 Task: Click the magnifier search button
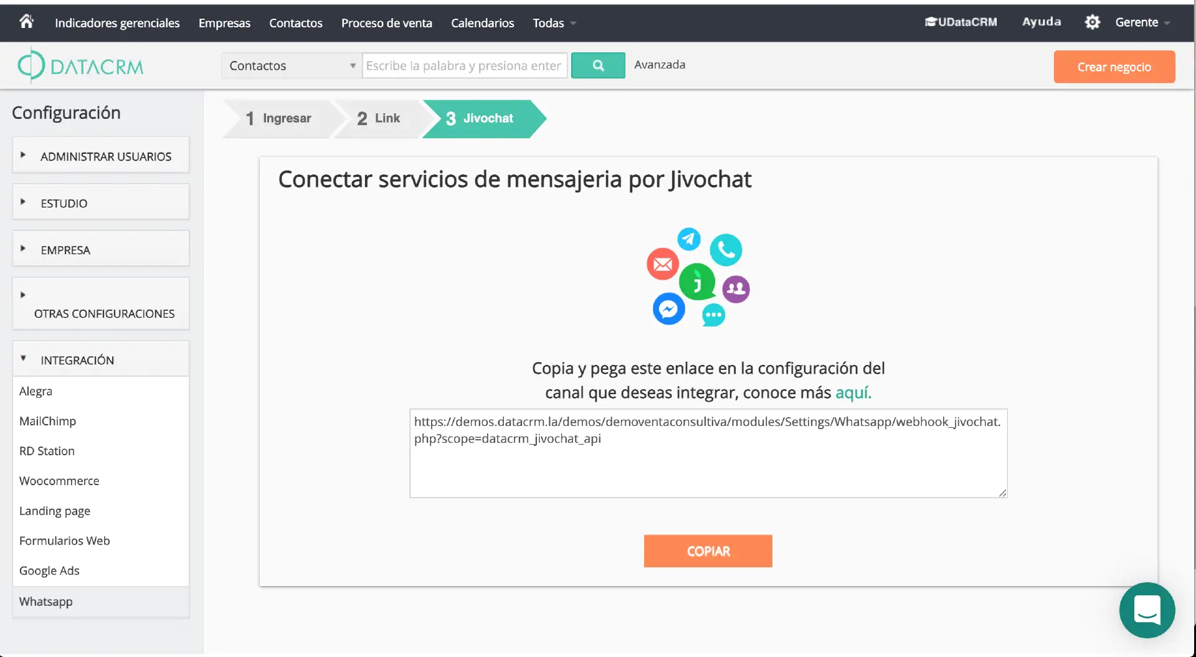click(x=598, y=65)
